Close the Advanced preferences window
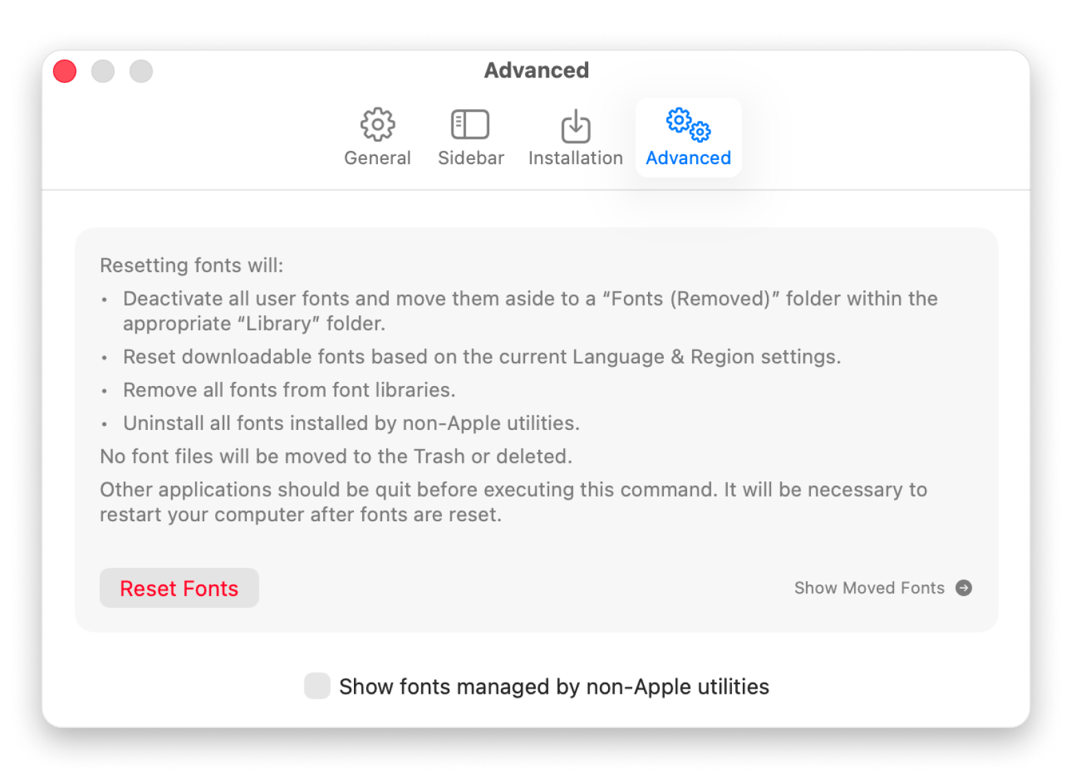The width and height of the screenshot is (1072, 783). [64, 71]
